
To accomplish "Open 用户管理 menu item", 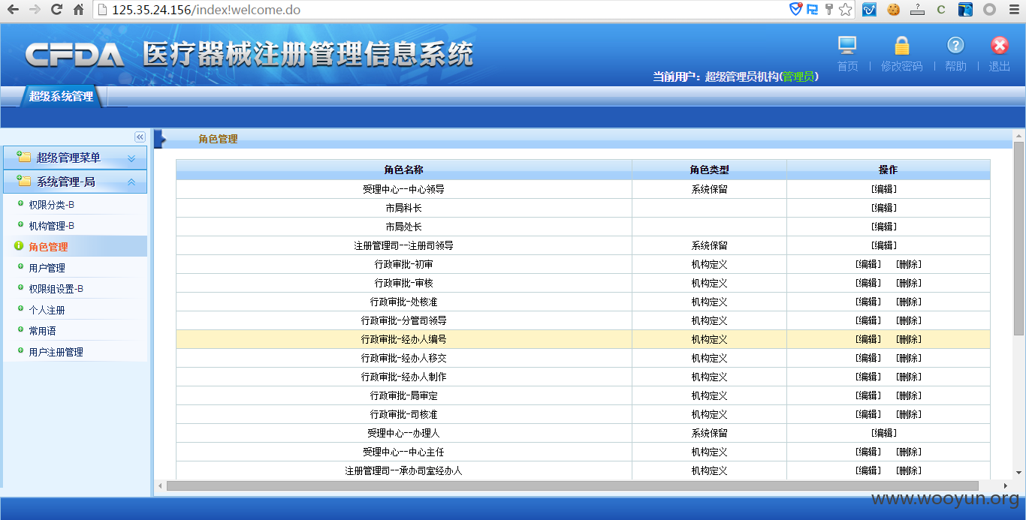I will click(47, 268).
